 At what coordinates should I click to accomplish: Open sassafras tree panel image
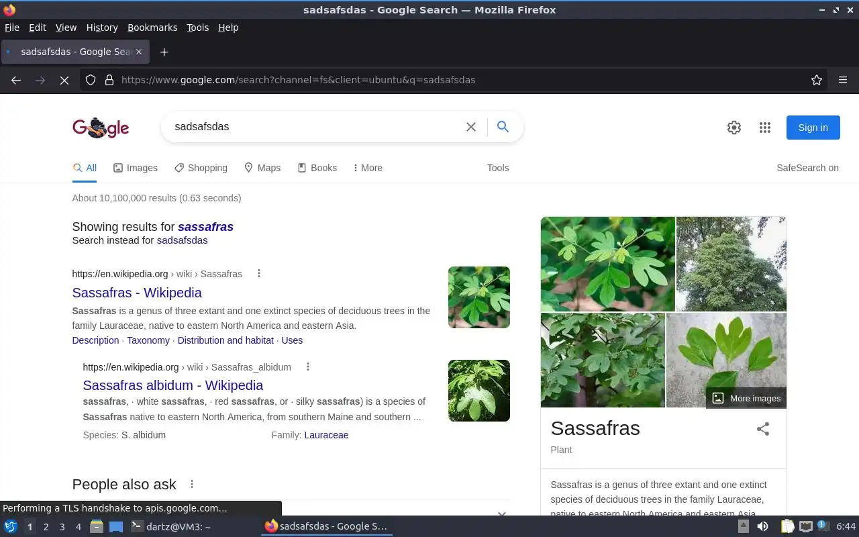[731, 264]
